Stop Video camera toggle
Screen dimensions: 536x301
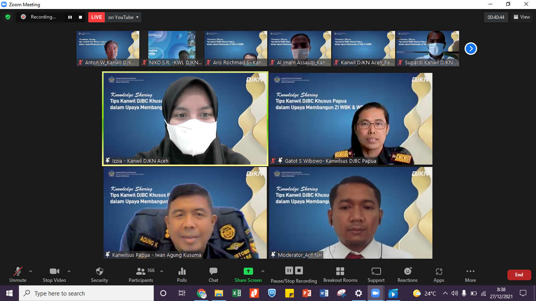pyautogui.click(x=54, y=274)
